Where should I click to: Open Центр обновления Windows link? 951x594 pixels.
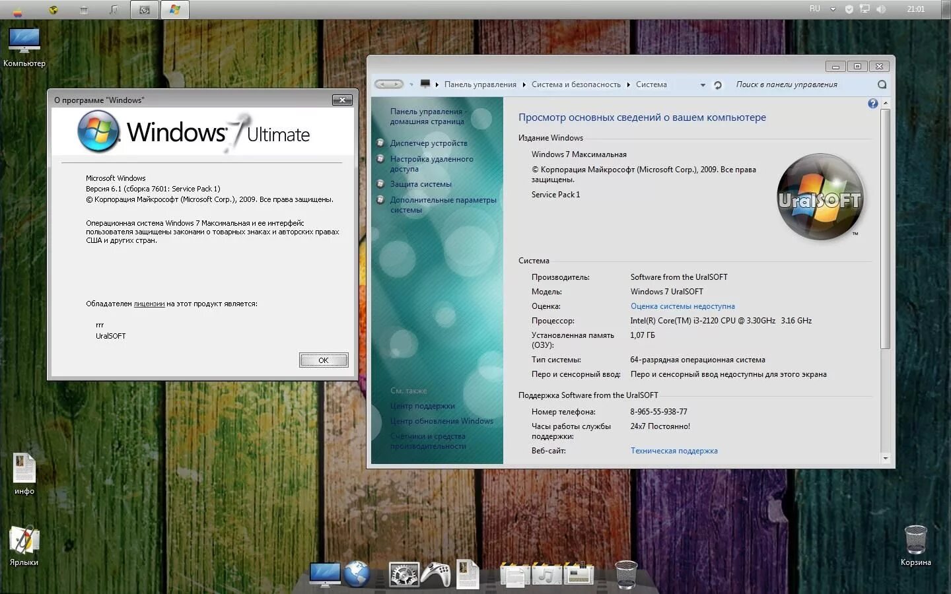441,421
